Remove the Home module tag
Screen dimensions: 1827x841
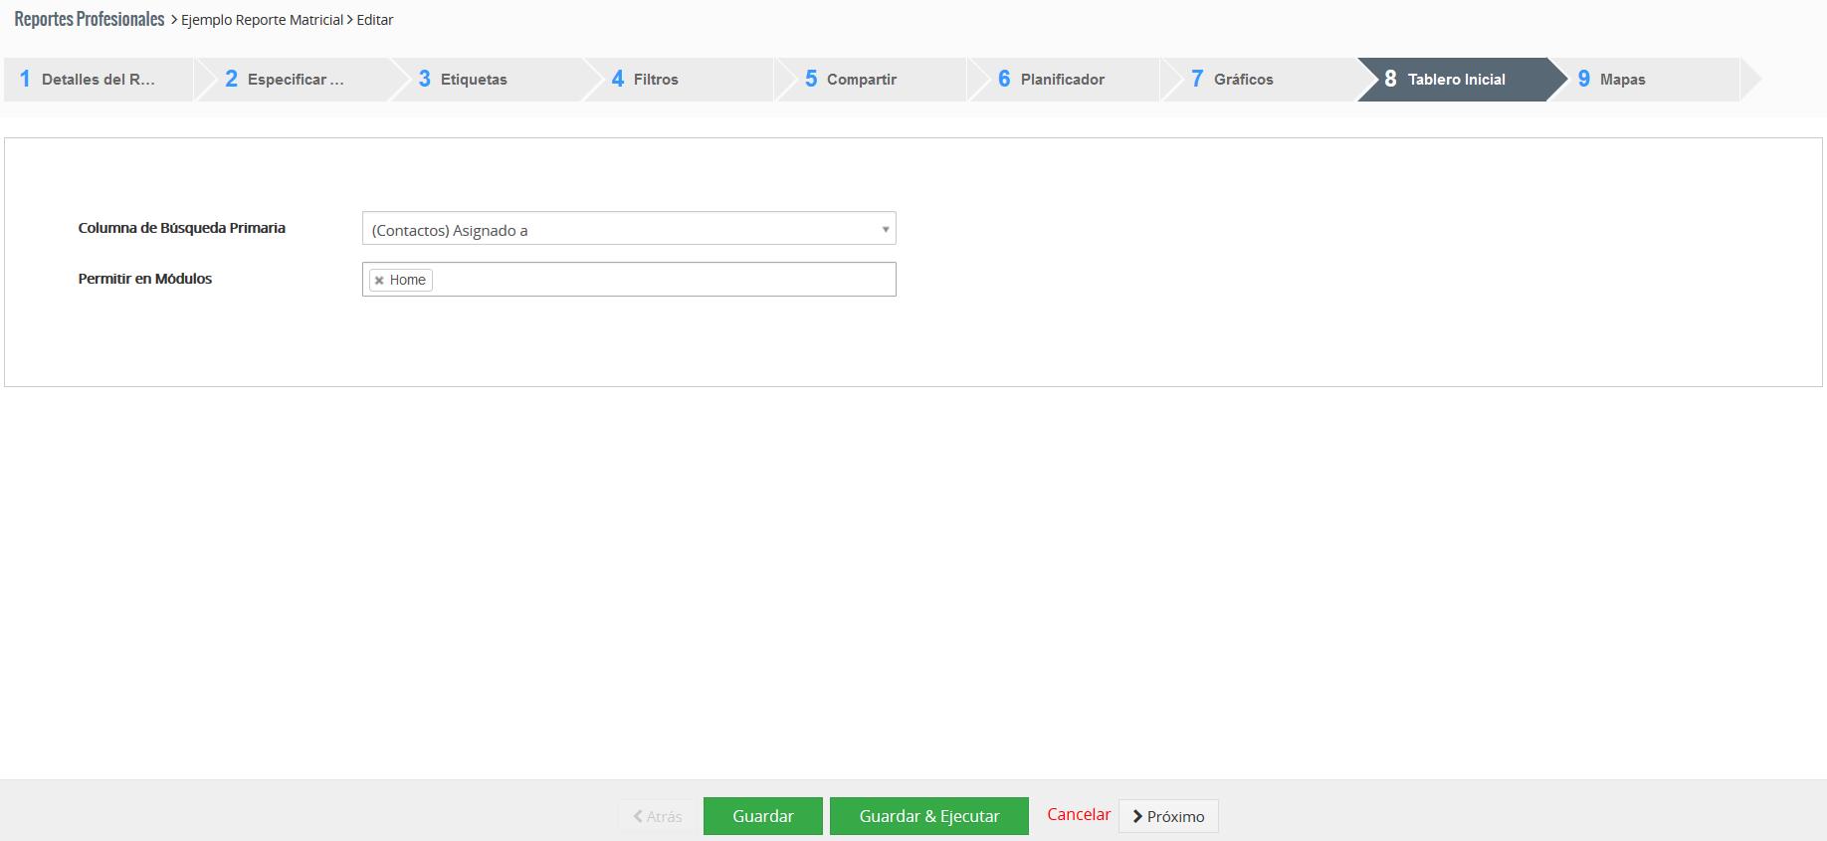(x=379, y=281)
